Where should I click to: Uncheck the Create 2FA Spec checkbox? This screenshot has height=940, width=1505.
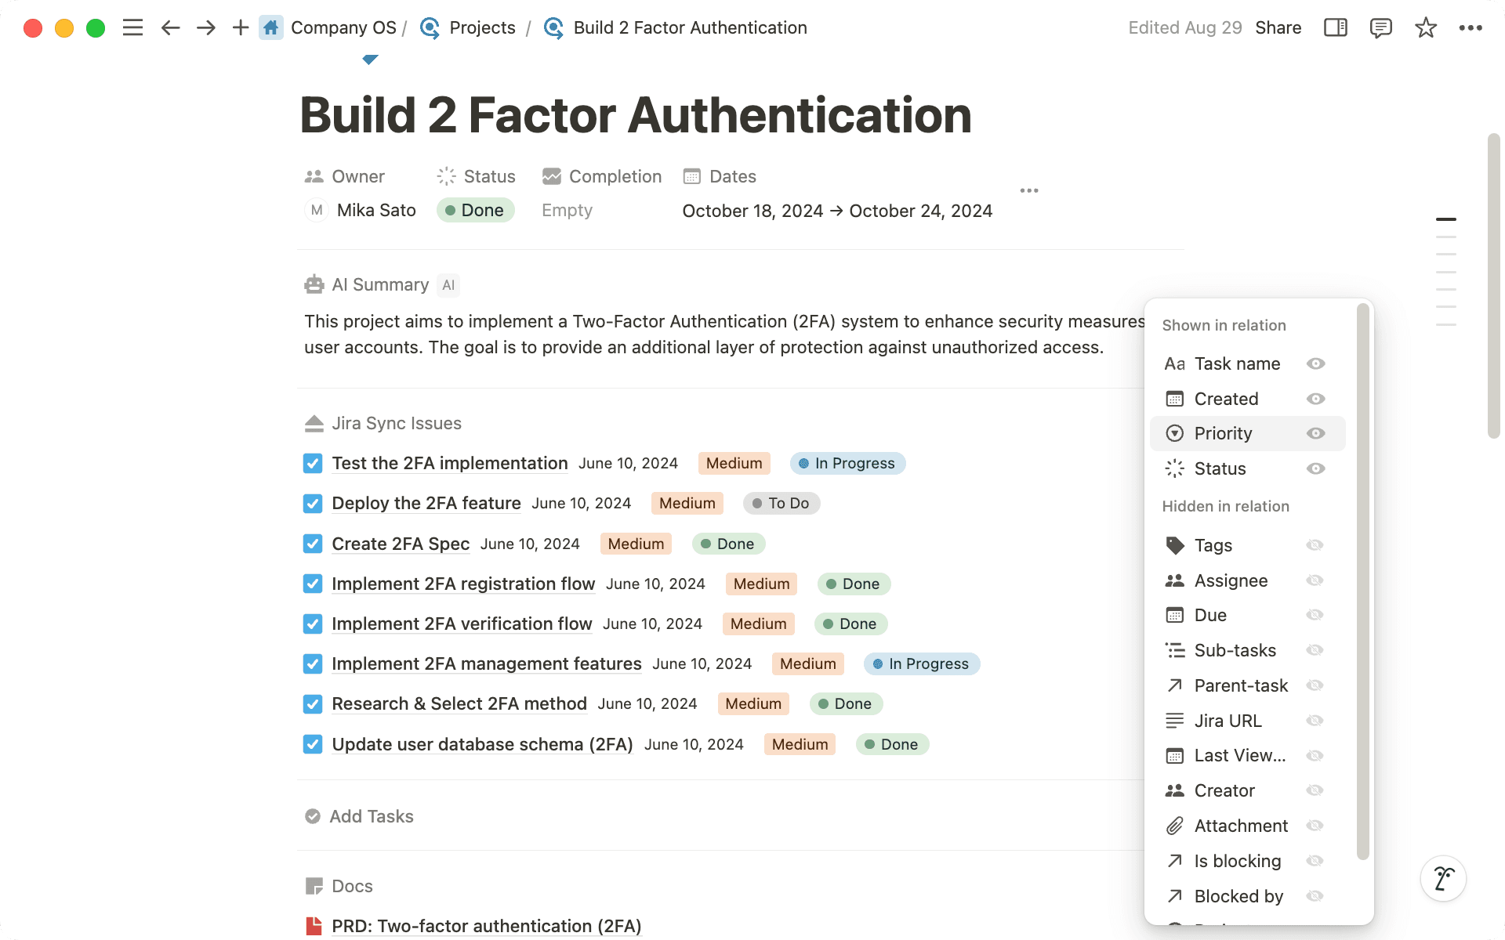[x=312, y=544]
